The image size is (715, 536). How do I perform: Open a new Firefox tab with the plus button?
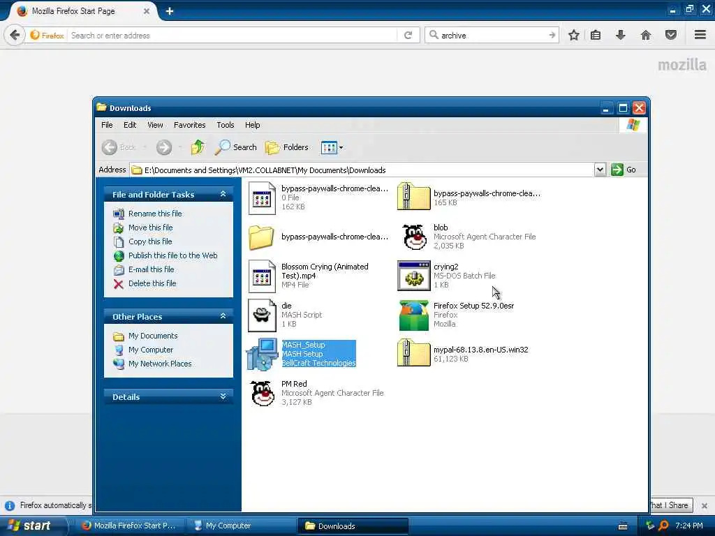coord(170,11)
